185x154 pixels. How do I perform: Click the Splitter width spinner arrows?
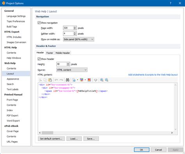point(75,34)
